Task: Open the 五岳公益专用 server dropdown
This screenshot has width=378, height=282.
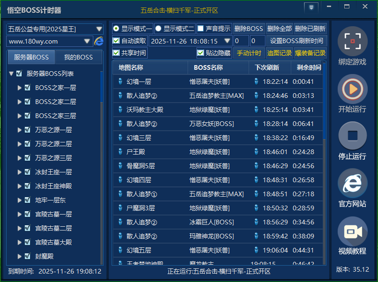Action: point(98,29)
